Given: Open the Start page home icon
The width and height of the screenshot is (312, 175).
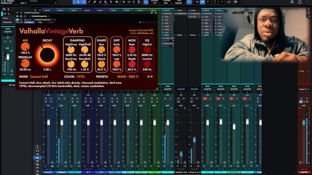Looking at the screenshot, I should (300, 2).
